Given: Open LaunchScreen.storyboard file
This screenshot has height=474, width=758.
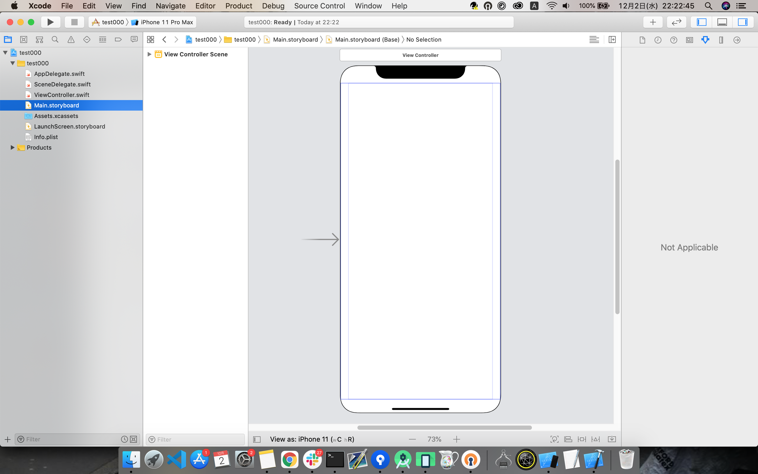Looking at the screenshot, I should [69, 126].
